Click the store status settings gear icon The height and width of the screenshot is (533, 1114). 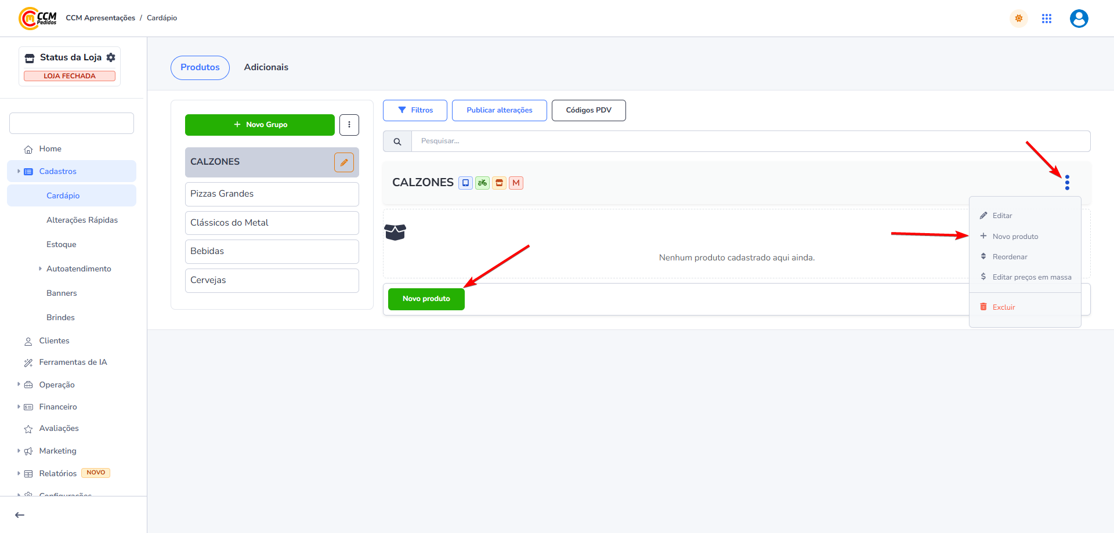111,57
